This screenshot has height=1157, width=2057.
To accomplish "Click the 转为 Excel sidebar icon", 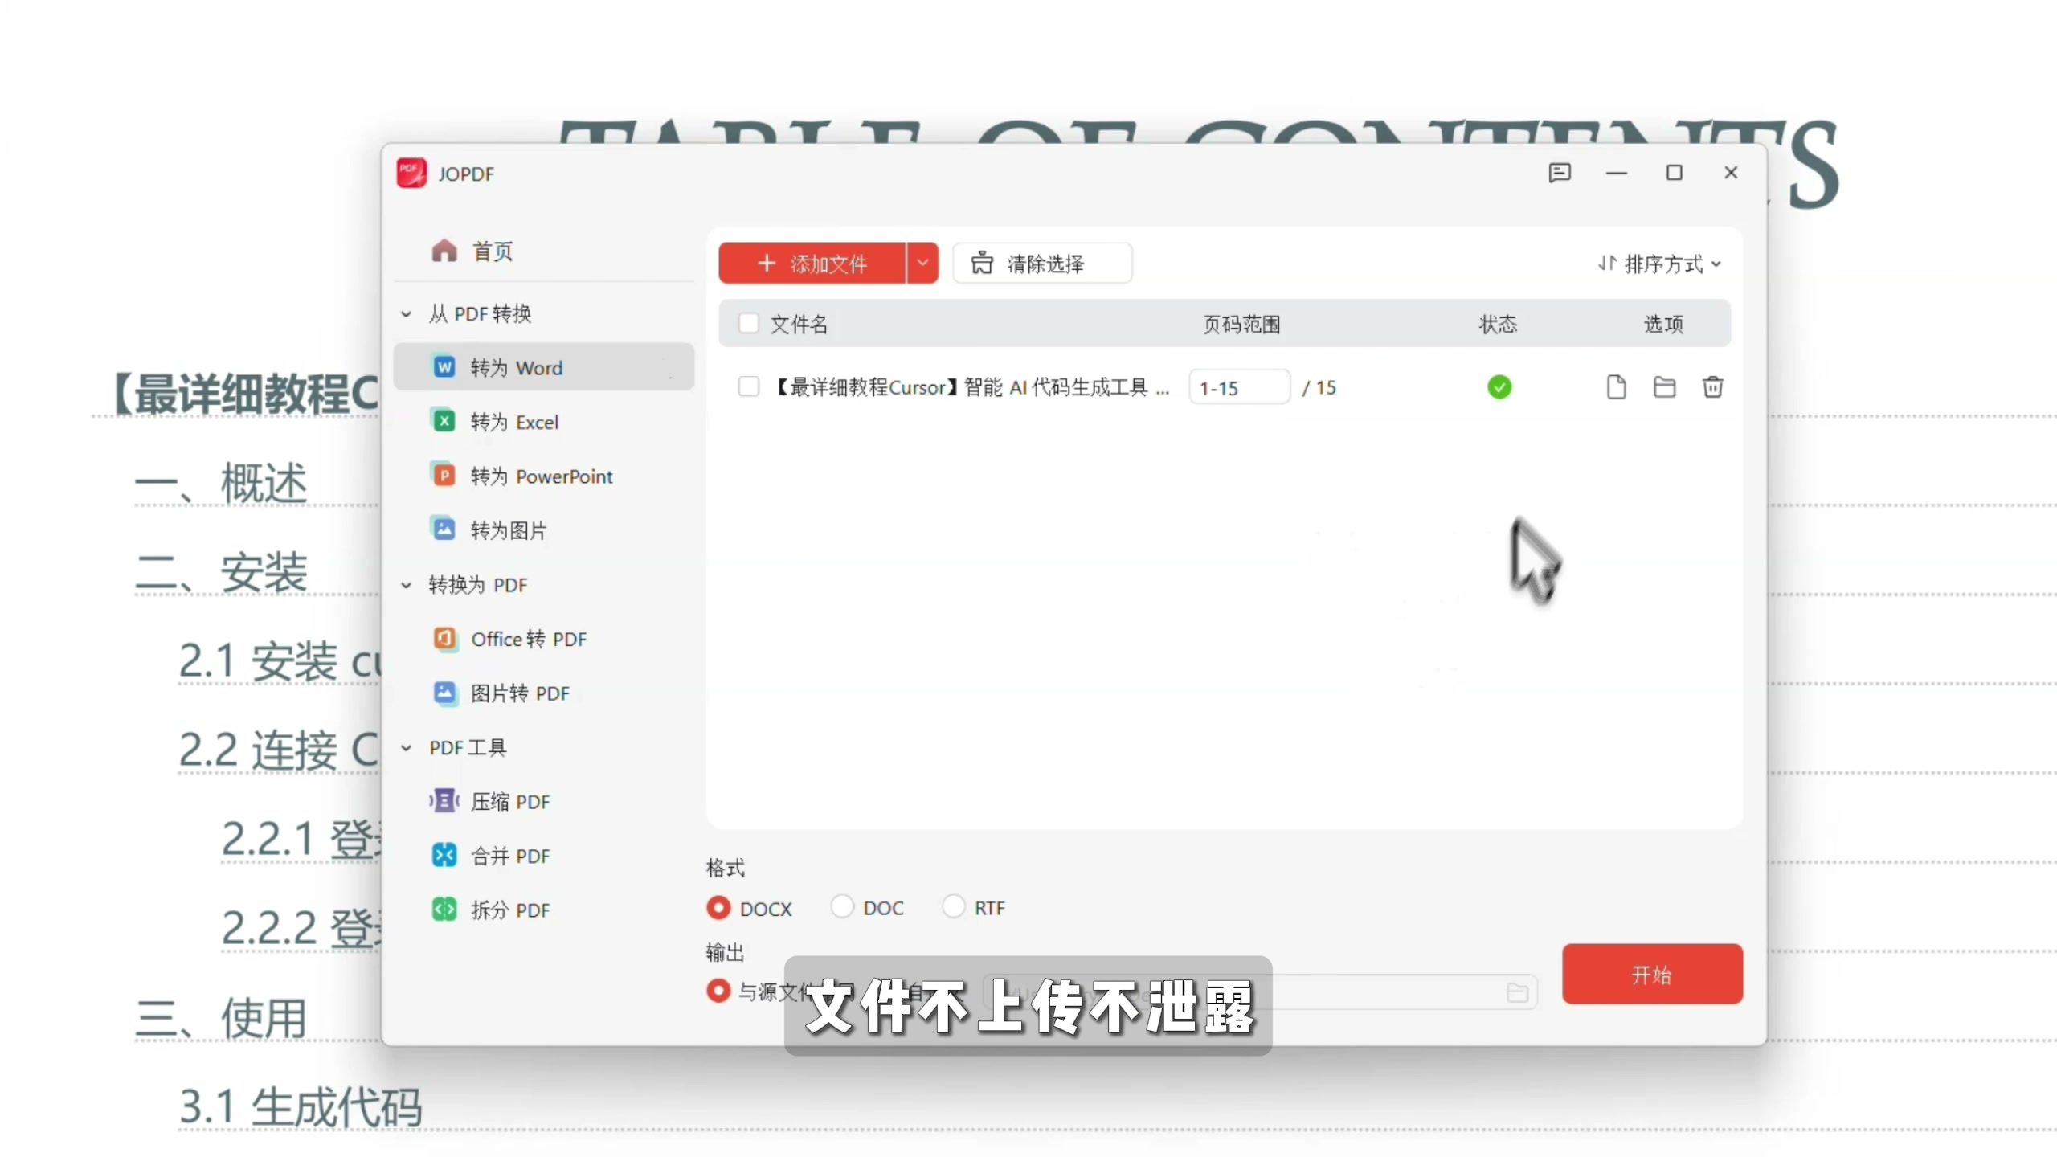I will pyautogui.click(x=444, y=421).
